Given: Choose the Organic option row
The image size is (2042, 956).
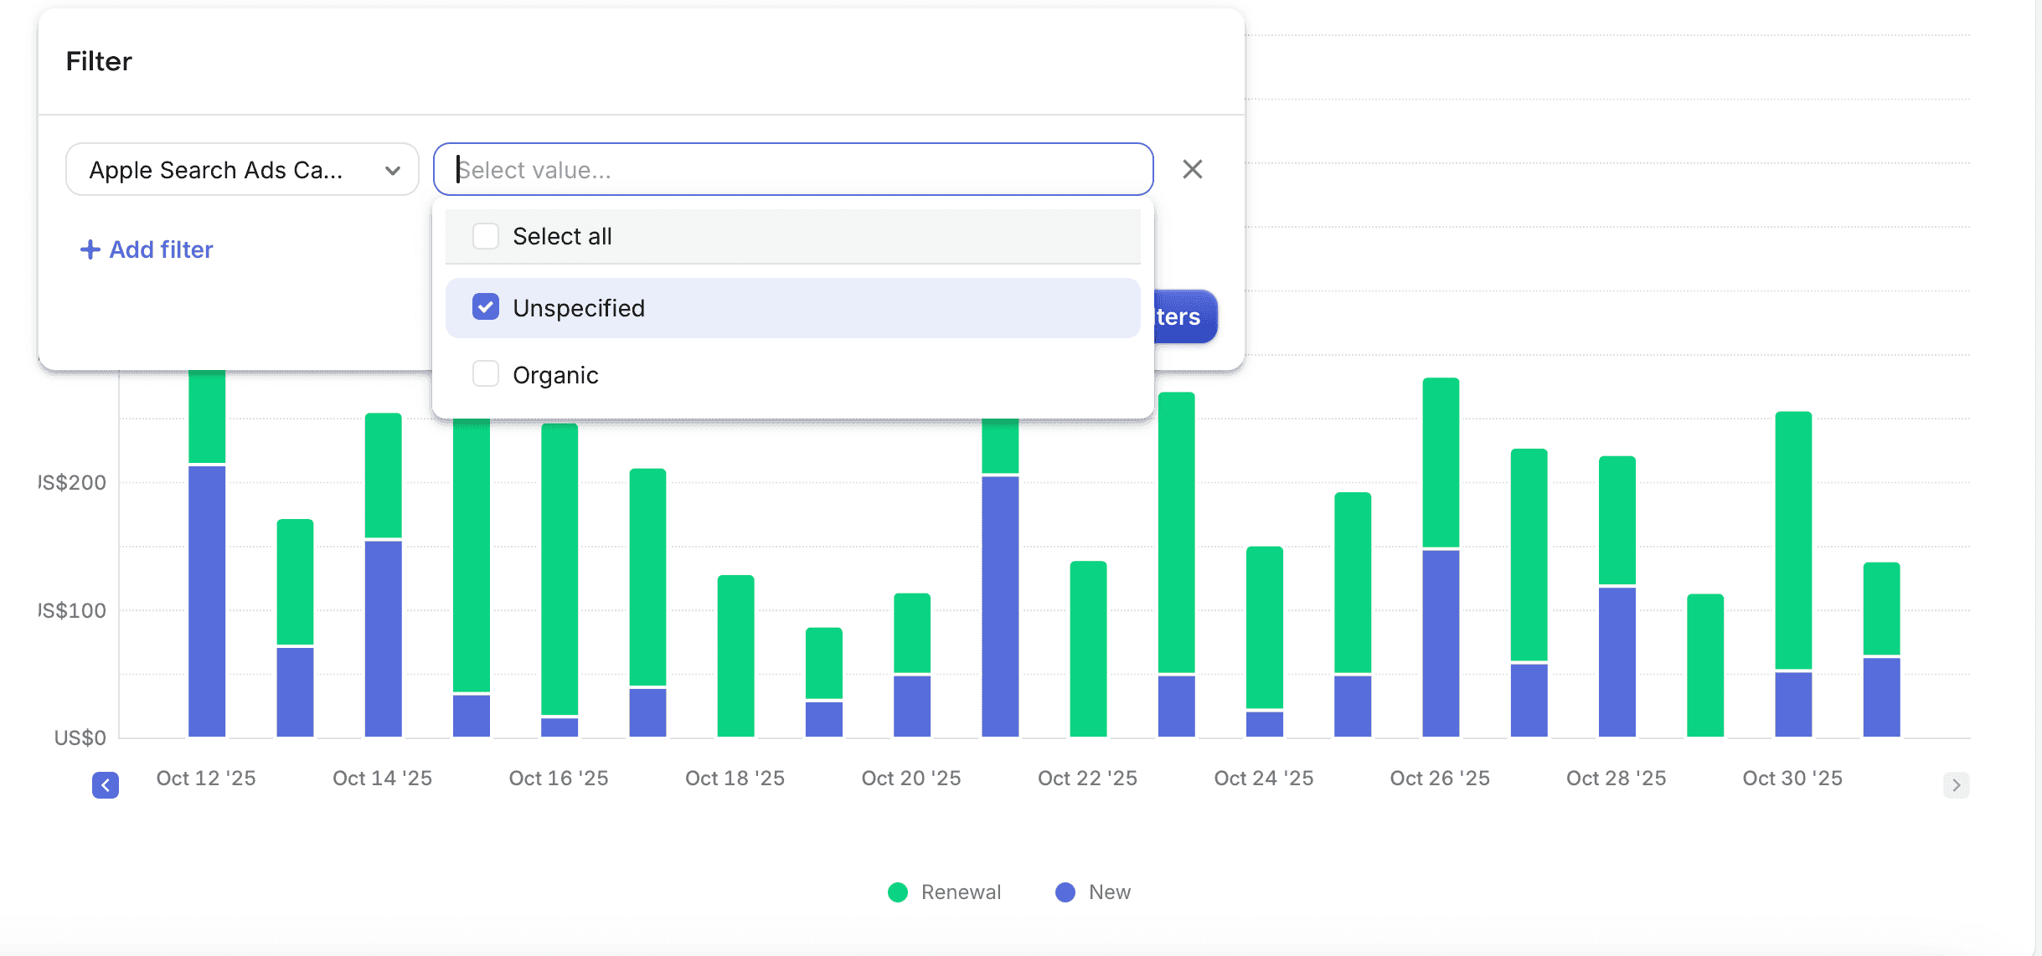Looking at the screenshot, I should point(793,374).
